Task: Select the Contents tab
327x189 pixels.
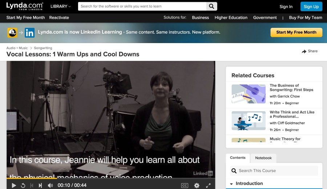Action: pos(238,158)
